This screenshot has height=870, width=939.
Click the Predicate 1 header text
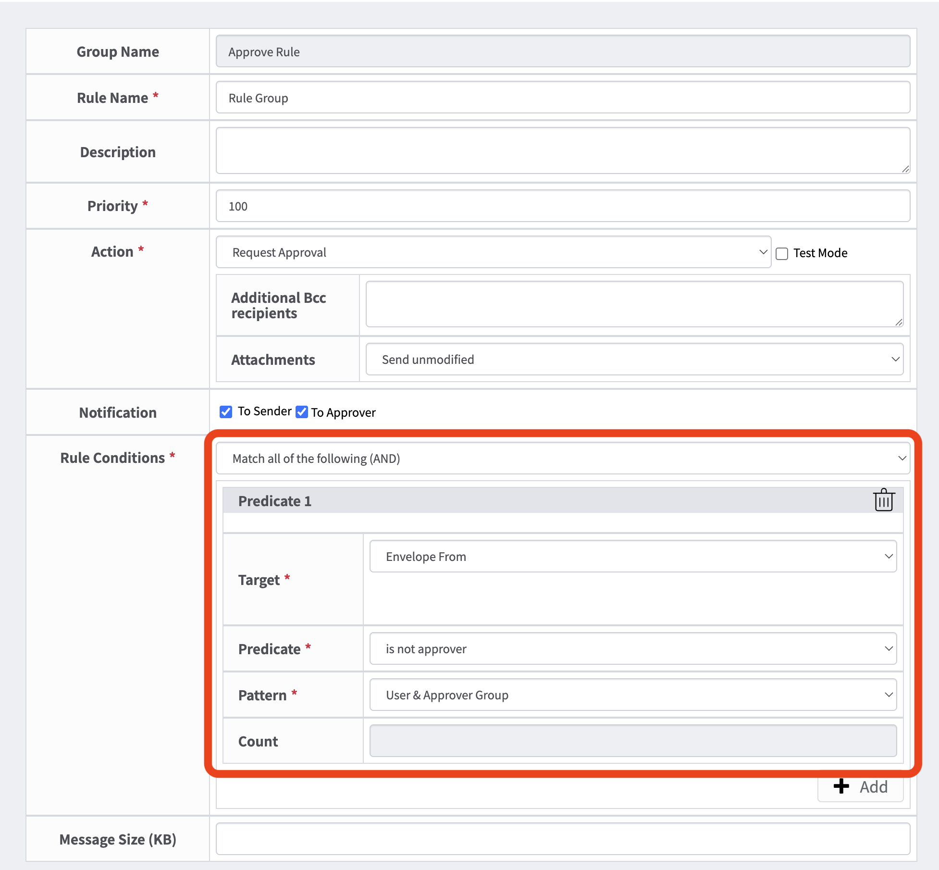(x=275, y=501)
